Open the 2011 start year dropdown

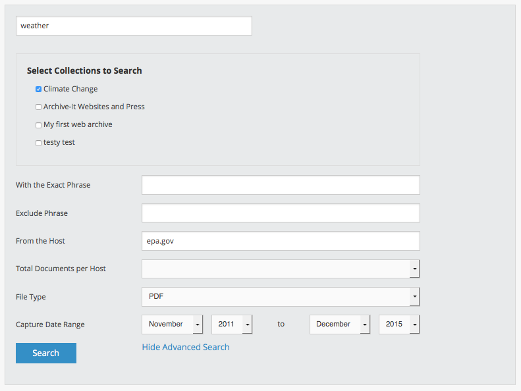231,325
